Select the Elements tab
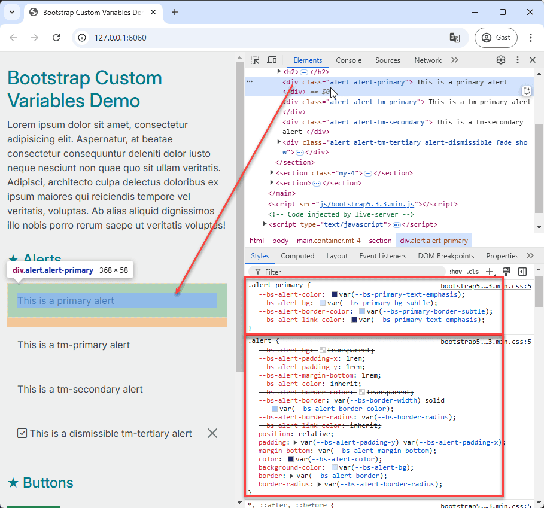 click(308, 60)
